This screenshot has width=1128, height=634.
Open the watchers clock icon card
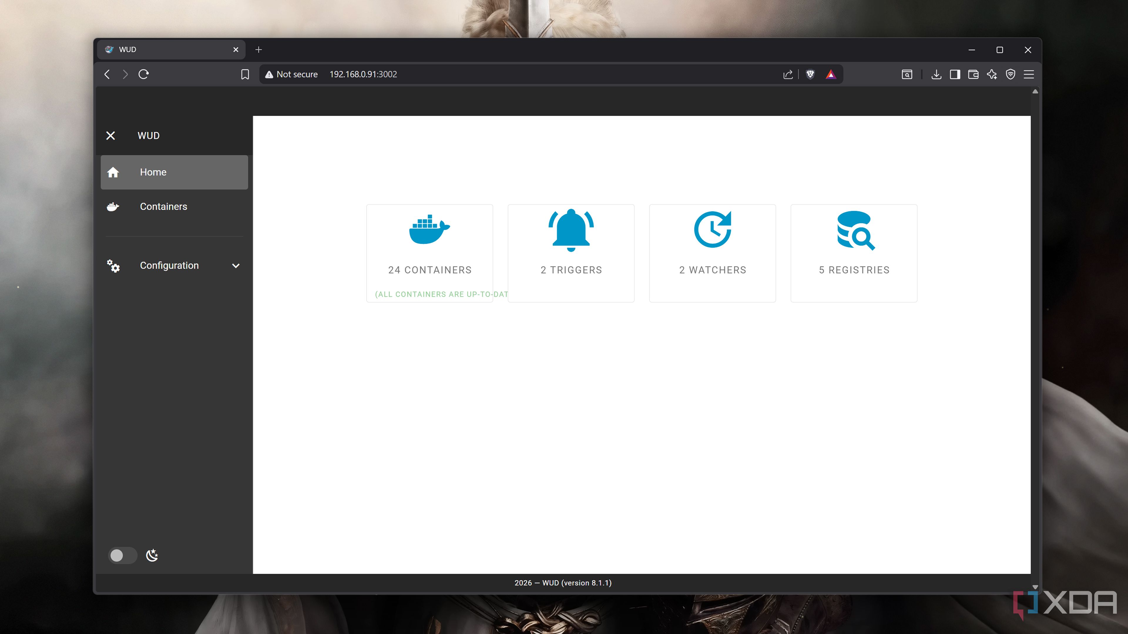coord(712,229)
